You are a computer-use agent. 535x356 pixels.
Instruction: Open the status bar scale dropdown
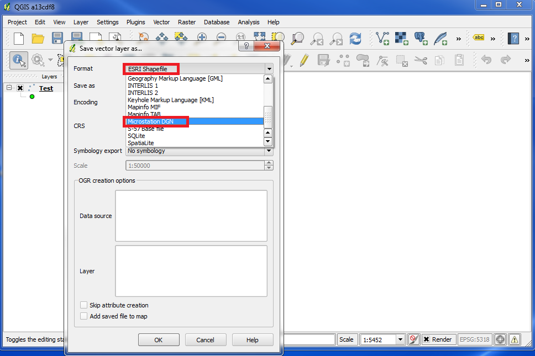click(x=401, y=339)
